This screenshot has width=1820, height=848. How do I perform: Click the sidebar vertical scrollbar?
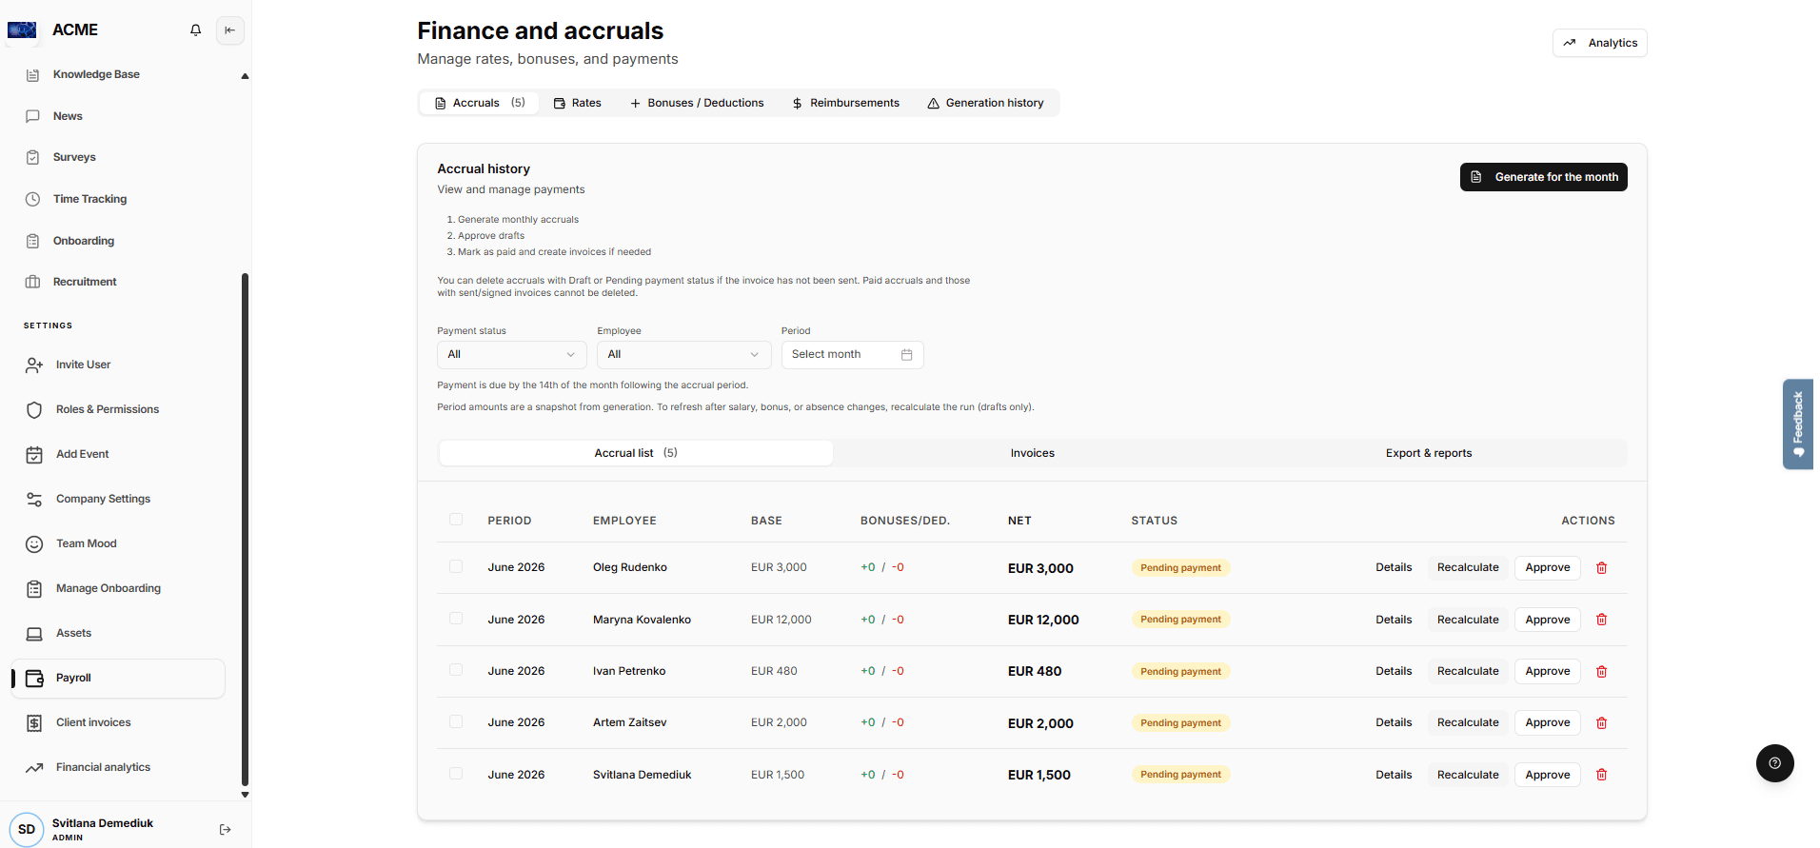pos(245,529)
